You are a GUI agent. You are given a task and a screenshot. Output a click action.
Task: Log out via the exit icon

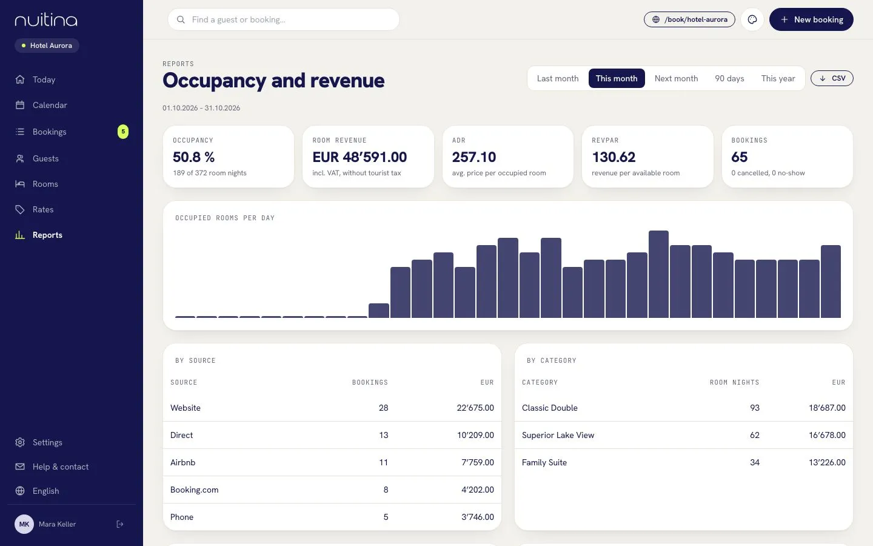click(x=120, y=524)
